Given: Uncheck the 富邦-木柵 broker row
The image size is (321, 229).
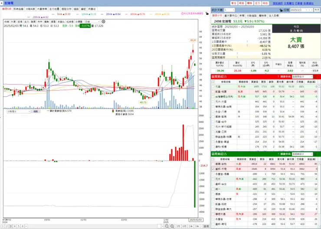Looking at the screenshot, I should (213, 169).
